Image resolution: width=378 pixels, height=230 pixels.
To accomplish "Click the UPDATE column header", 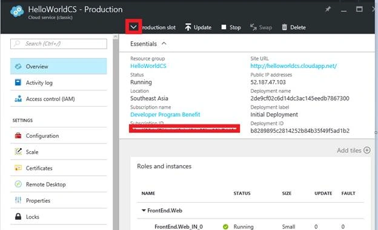I will [x=323, y=193].
